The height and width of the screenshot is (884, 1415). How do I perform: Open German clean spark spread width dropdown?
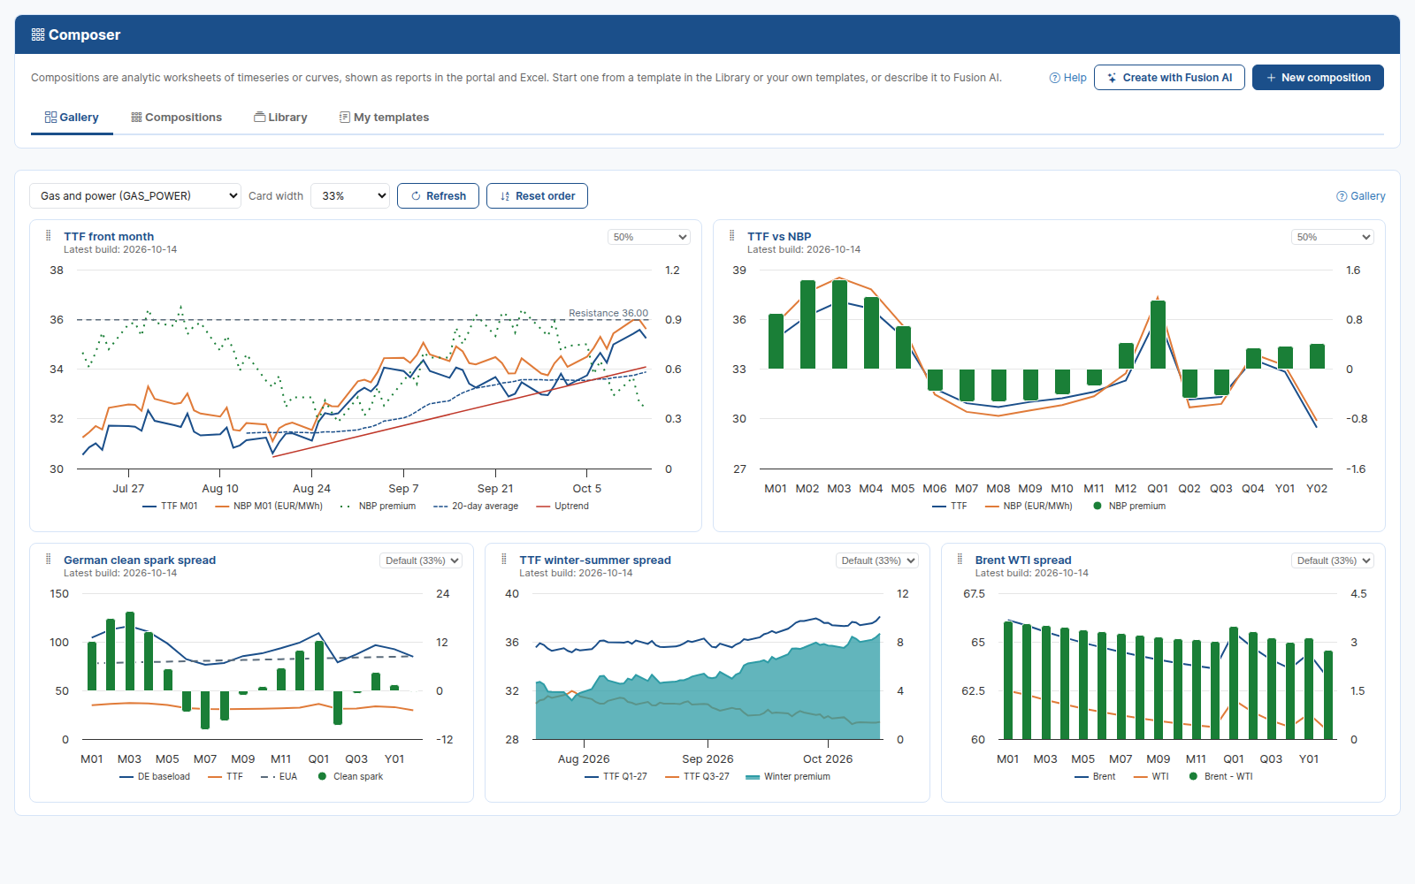click(x=422, y=560)
